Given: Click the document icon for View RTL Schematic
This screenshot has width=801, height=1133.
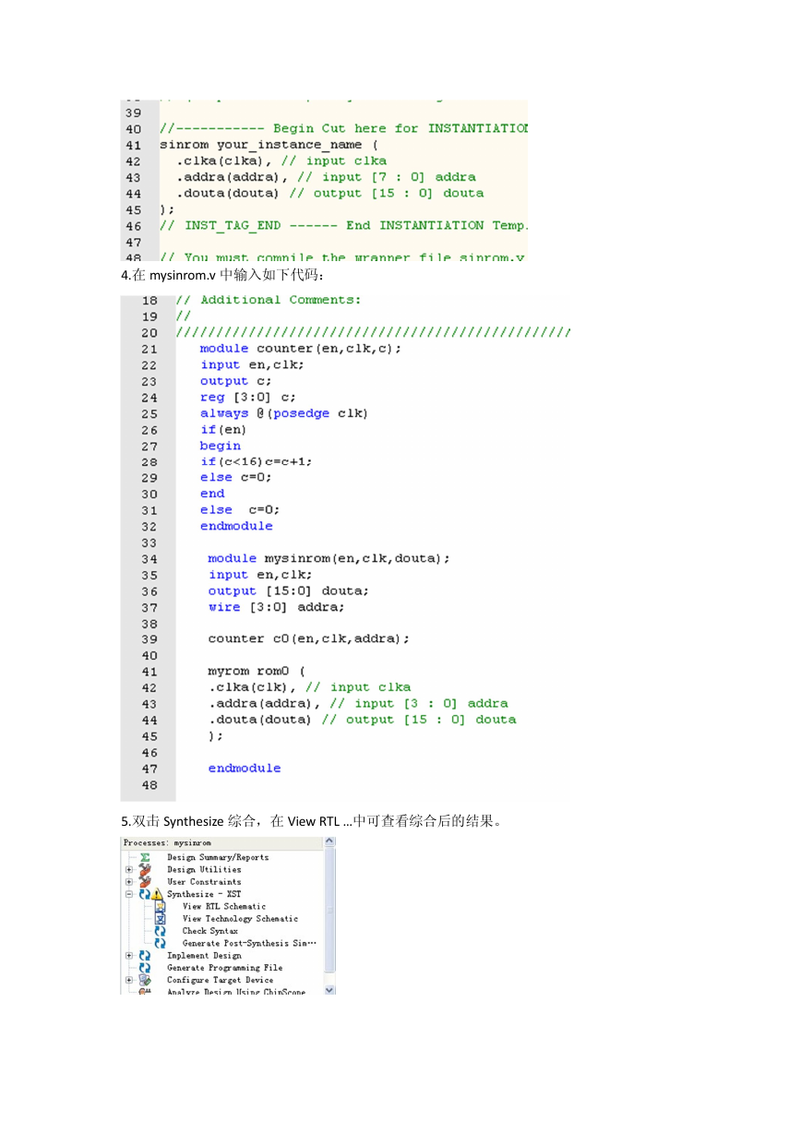Looking at the screenshot, I should tap(160, 906).
